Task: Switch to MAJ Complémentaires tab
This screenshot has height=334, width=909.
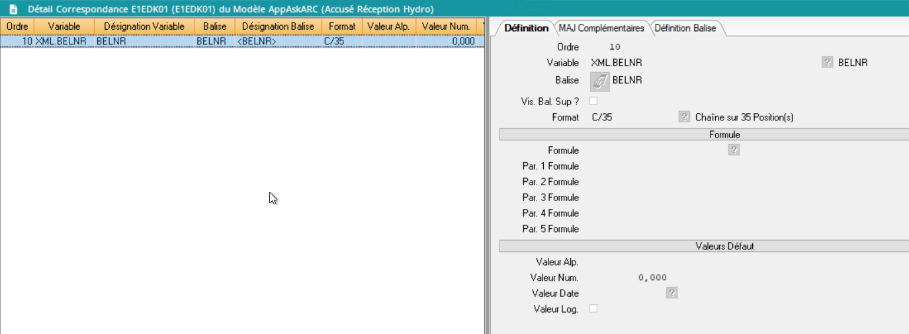Action: (x=601, y=28)
